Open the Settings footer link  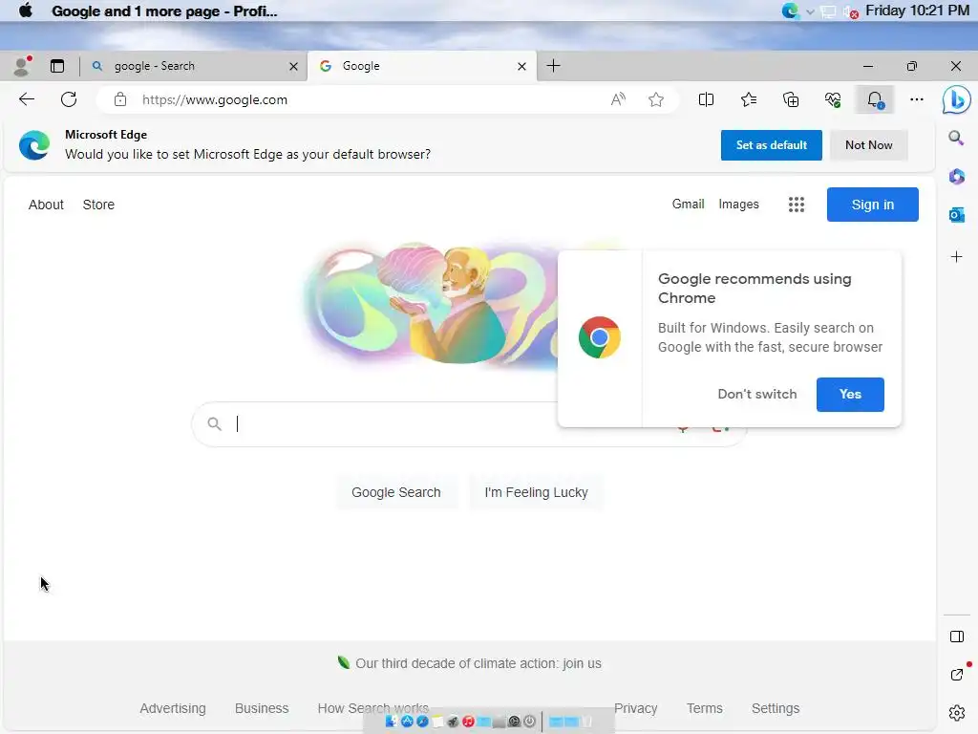pos(776,708)
